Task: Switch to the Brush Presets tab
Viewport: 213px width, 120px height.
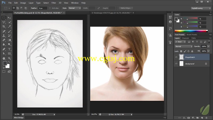Action: [x=192, y=35]
